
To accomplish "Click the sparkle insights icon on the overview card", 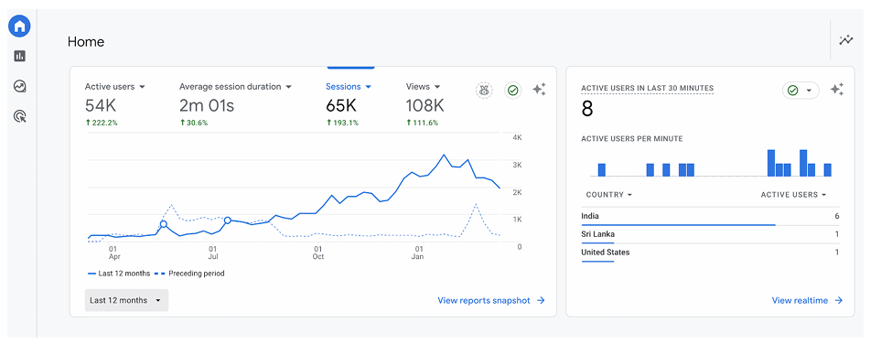I will (x=539, y=90).
